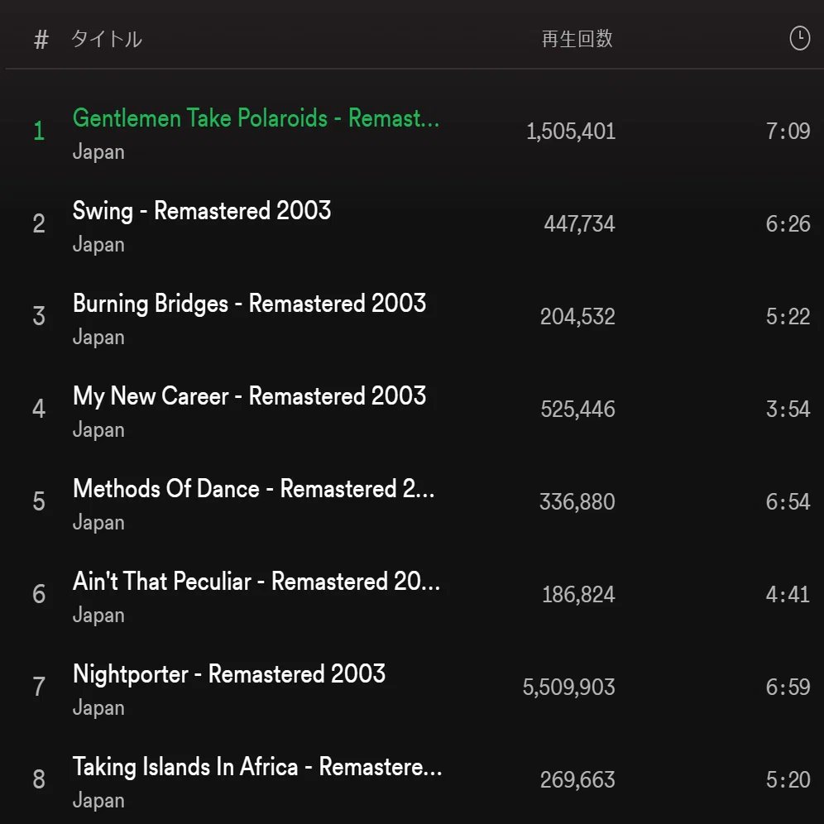The image size is (824, 824).
Task: Click track number 2 for Swing
Action: [39, 224]
